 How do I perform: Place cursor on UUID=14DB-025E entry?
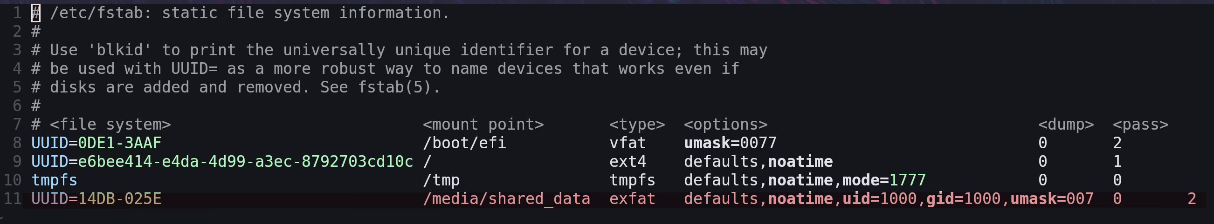point(96,198)
